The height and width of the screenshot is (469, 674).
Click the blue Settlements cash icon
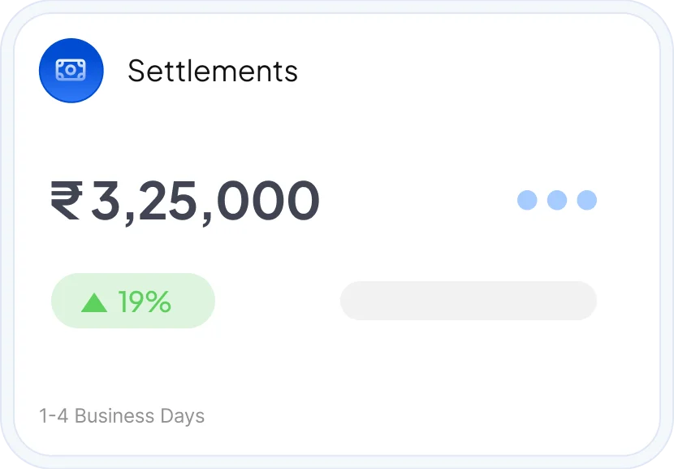(71, 71)
